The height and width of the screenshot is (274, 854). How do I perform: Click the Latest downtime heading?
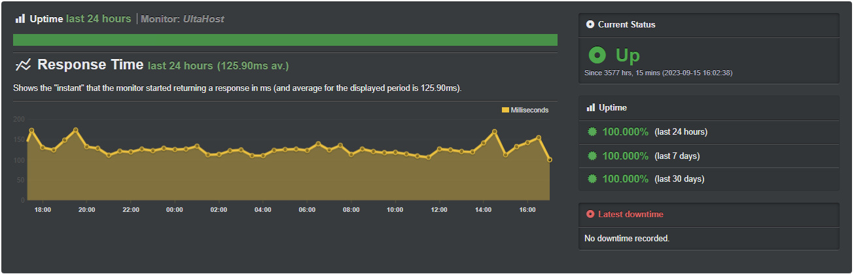(631, 214)
